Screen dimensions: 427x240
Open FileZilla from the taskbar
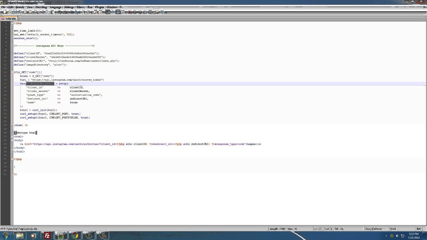pos(47,236)
